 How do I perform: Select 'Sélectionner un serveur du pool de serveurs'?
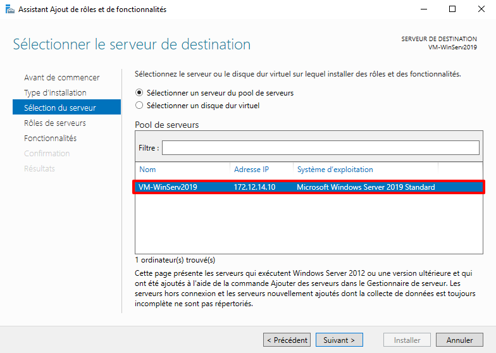tap(139, 93)
